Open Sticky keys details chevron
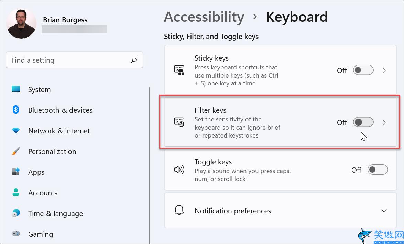Viewport: 404px width, 244px height. click(x=384, y=70)
